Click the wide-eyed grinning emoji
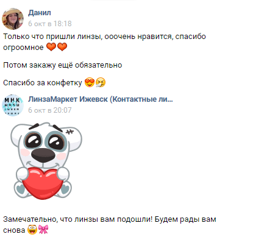 coord(32,230)
